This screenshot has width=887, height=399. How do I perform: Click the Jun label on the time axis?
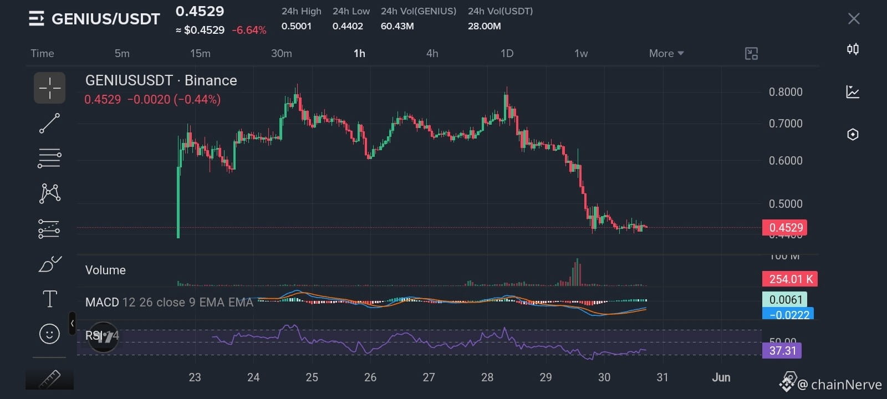click(721, 377)
